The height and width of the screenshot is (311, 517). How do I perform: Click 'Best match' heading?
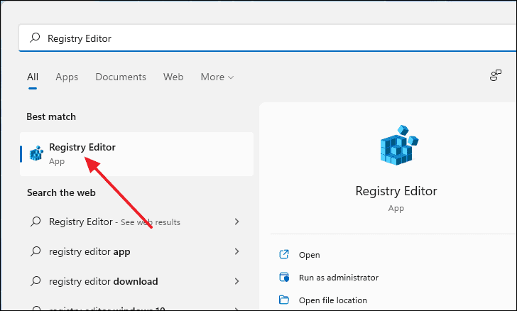click(x=51, y=116)
